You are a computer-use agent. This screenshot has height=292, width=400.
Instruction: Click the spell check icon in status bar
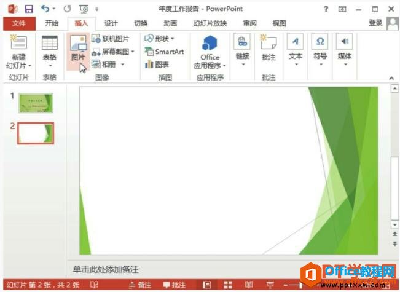94,285
